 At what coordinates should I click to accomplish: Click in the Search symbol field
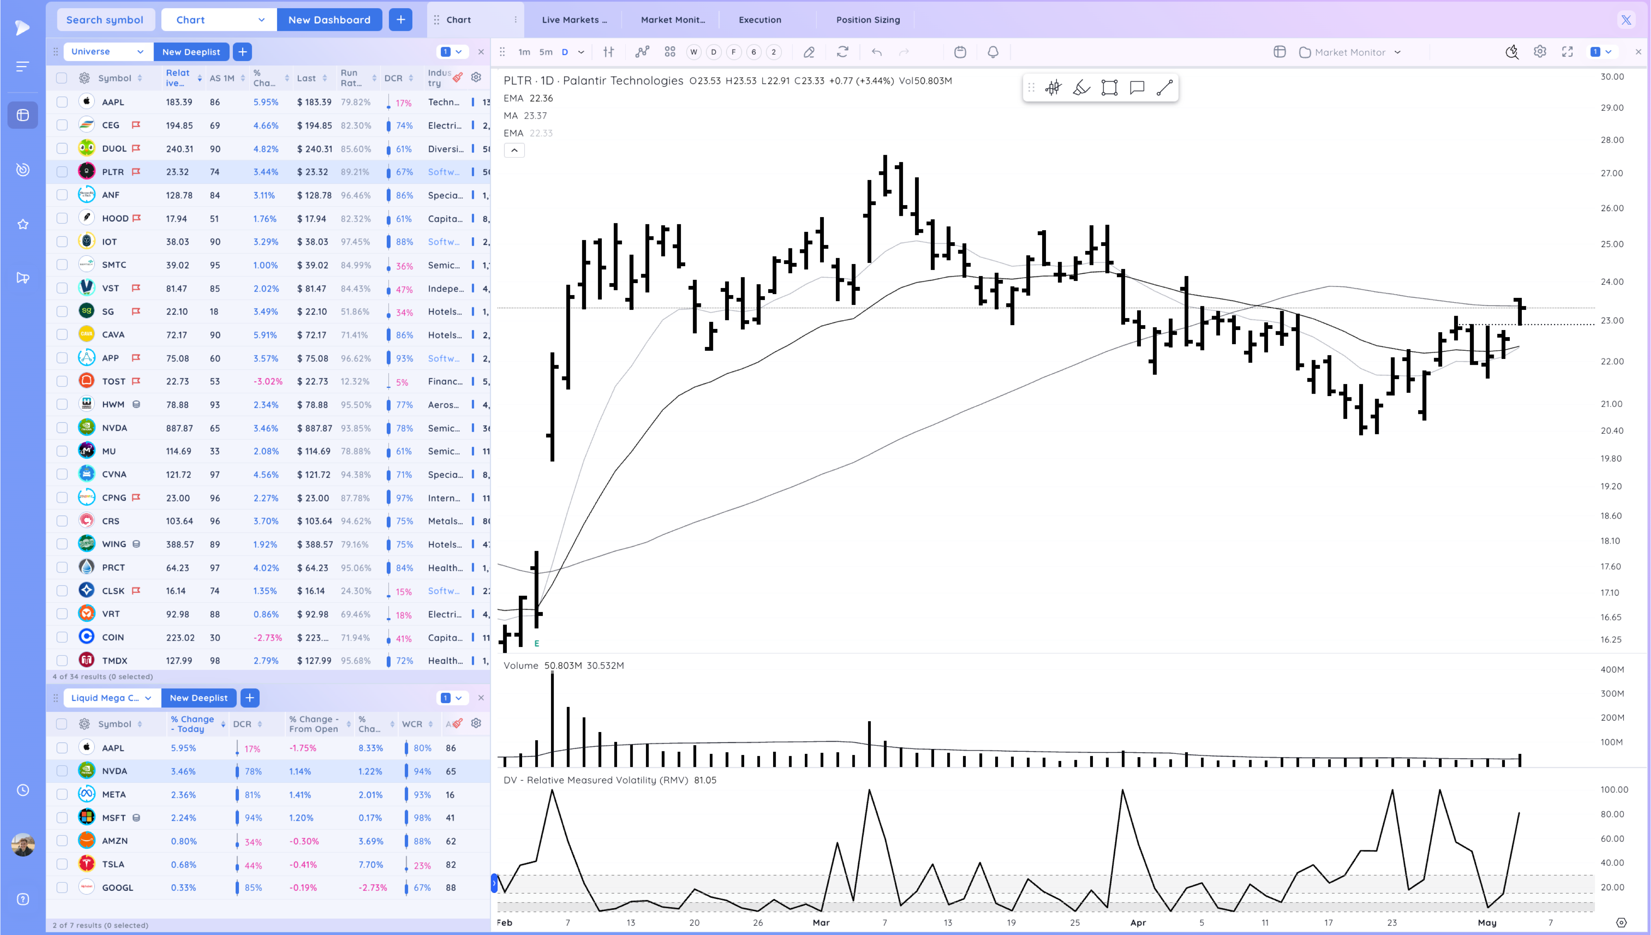tap(105, 20)
